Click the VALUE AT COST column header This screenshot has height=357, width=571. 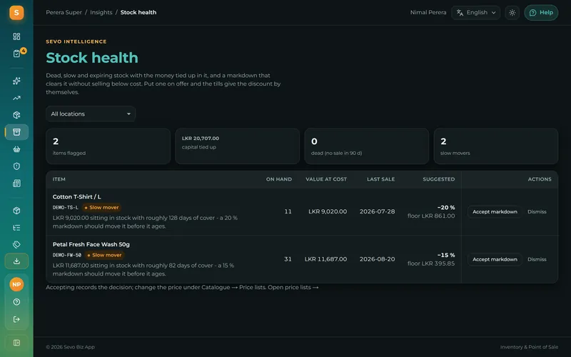click(326, 179)
